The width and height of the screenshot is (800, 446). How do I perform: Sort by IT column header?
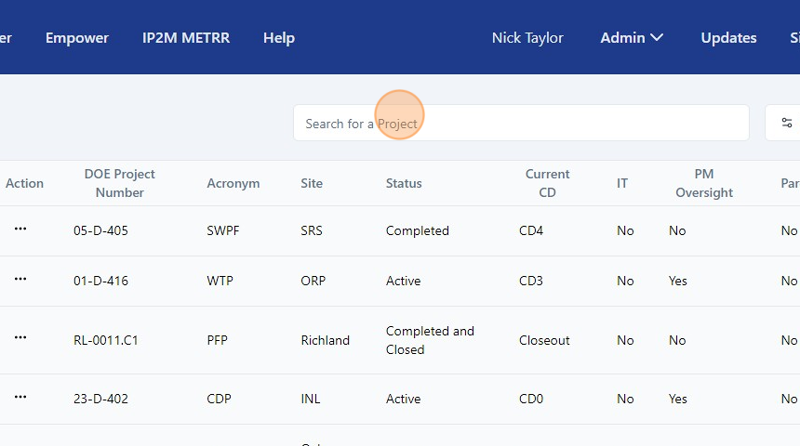pos(622,183)
